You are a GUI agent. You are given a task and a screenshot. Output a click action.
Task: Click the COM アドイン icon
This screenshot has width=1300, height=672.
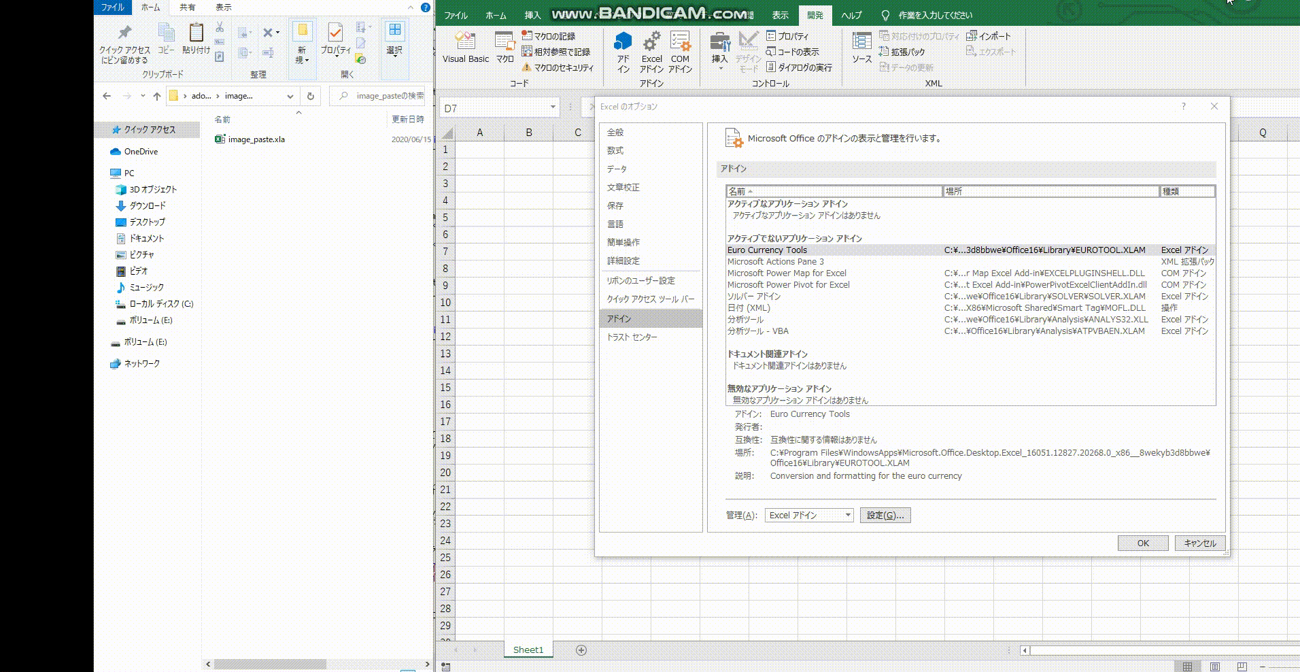click(681, 48)
